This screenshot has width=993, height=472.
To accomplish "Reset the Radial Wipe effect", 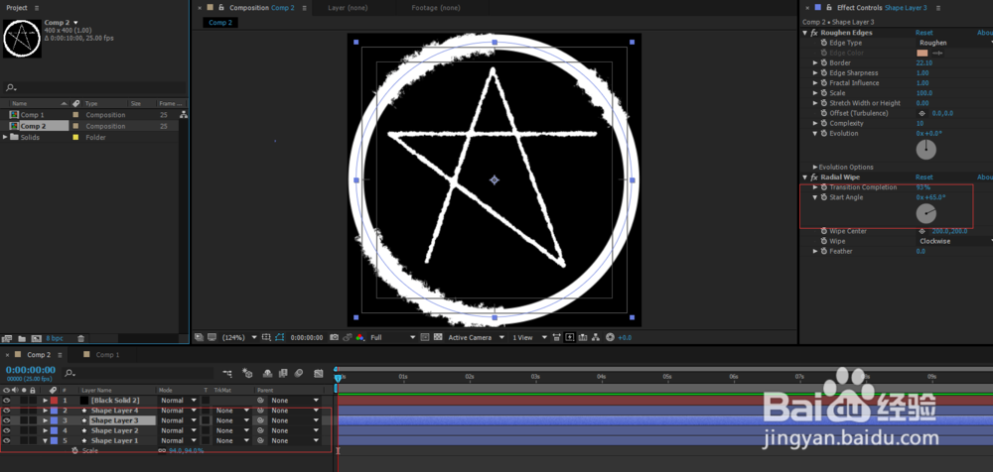I will 923,177.
